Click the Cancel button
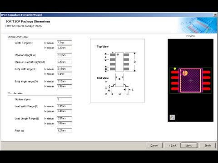 [154, 145]
